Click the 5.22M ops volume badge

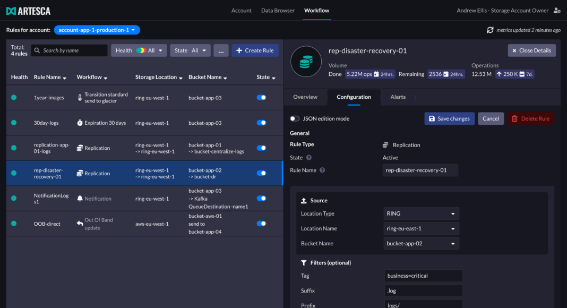[x=370, y=74]
